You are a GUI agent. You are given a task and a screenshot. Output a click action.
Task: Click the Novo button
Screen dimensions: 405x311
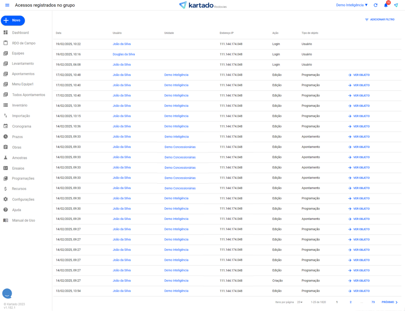(13, 20)
